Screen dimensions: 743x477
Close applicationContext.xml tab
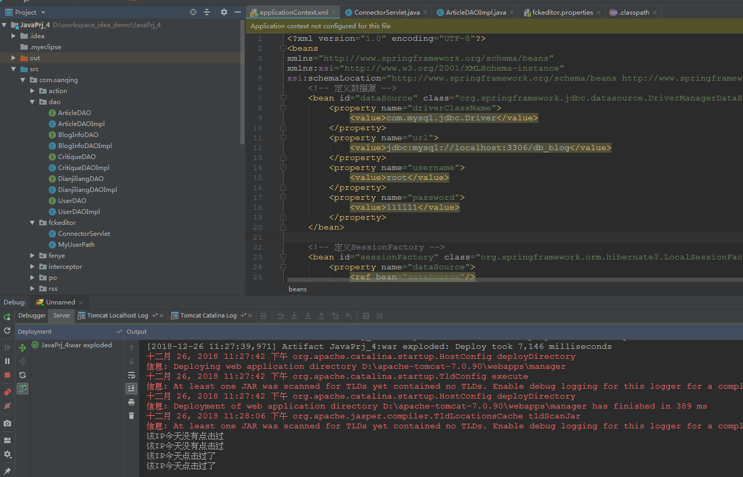point(334,13)
